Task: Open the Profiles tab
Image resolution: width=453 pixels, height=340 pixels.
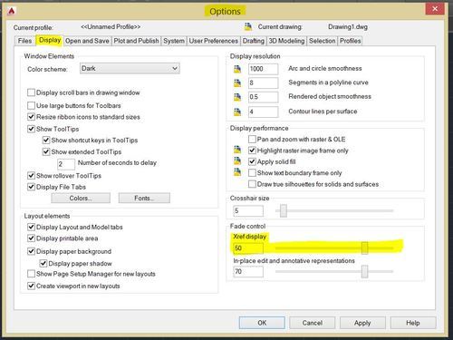Action: 351,41
